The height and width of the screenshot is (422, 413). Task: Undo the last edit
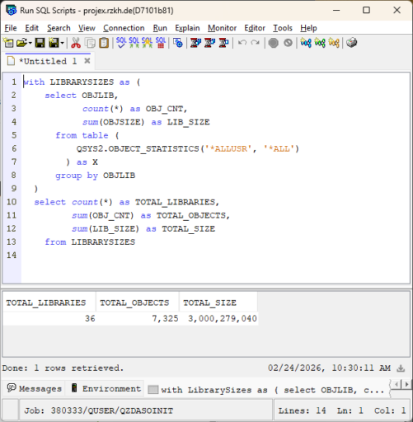tap(242, 43)
